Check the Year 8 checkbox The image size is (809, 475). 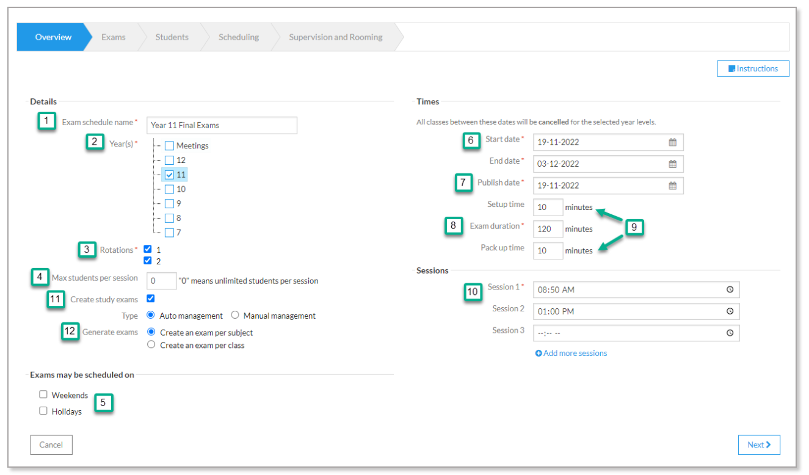[169, 218]
